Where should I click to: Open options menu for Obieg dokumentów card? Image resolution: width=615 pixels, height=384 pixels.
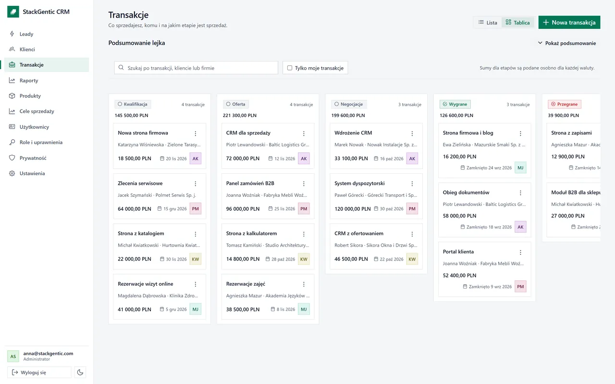click(x=520, y=193)
